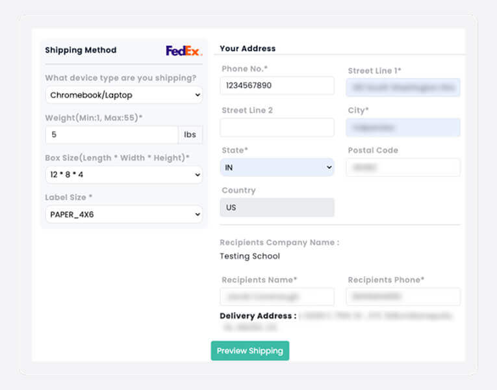
Task: Click the Postal Code field
Action: (403, 167)
